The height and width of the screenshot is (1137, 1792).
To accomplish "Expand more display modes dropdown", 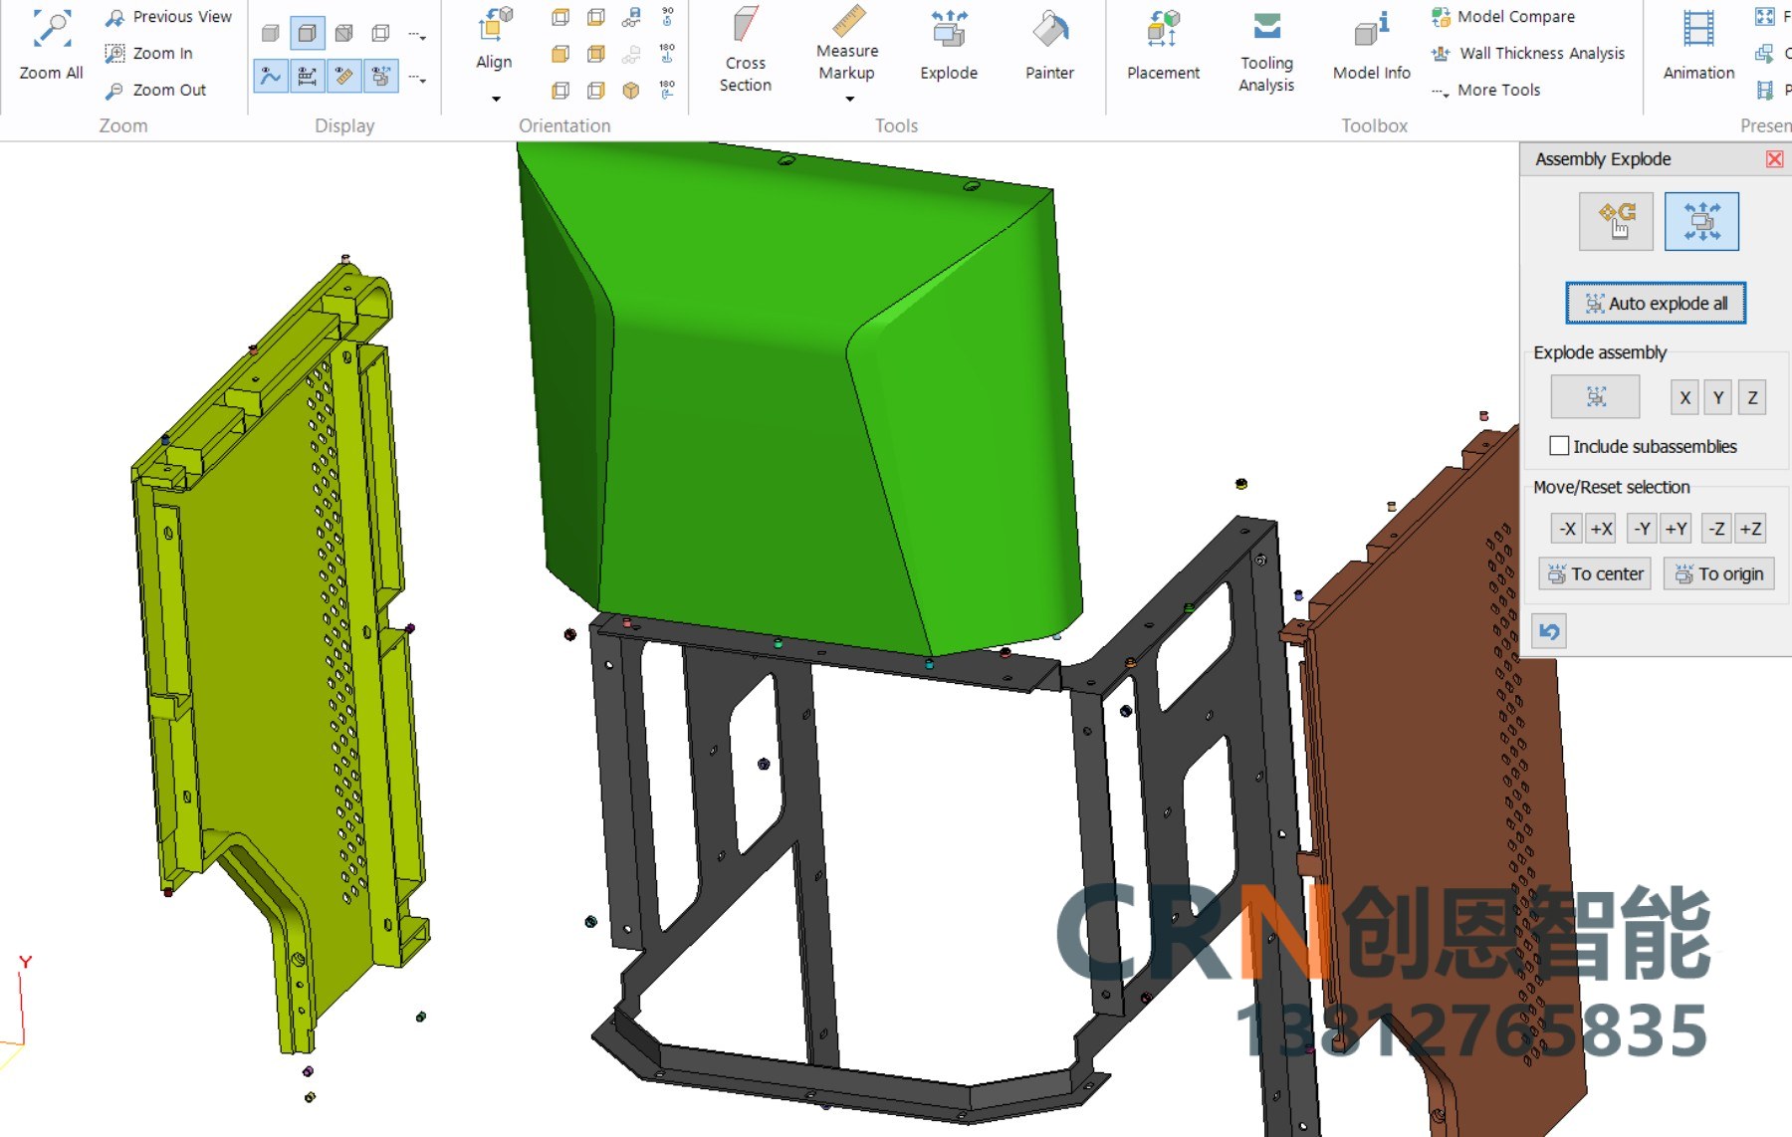I will coord(418,36).
